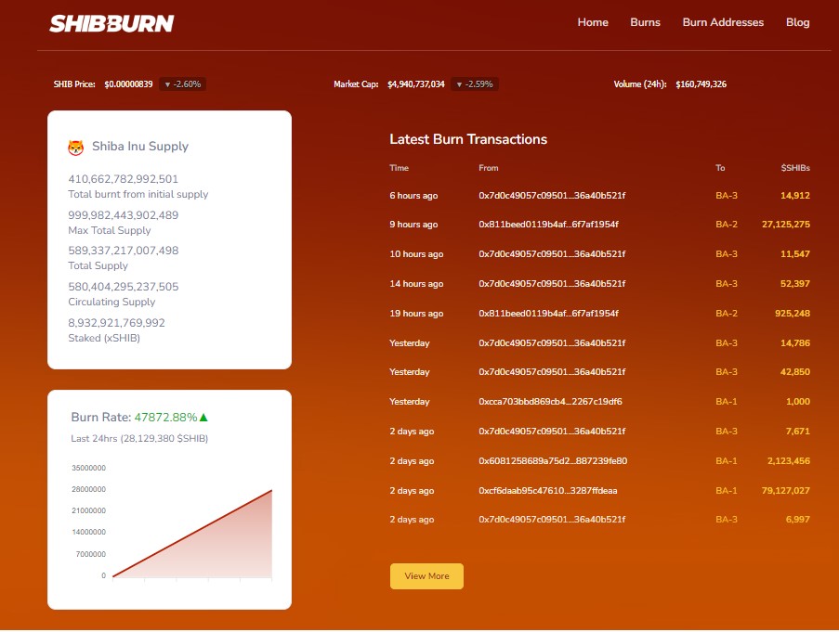This screenshot has height=632, width=839.
Task: Click the SHIB price -2.60% change badge
Action: (x=182, y=84)
